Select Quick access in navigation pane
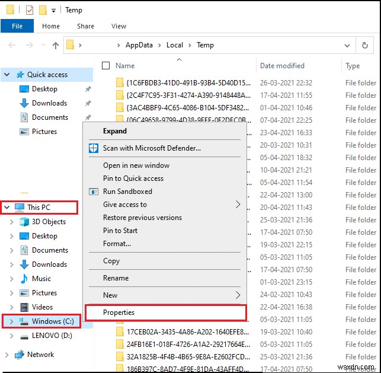The width and height of the screenshot is (381, 373). (47, 74)
